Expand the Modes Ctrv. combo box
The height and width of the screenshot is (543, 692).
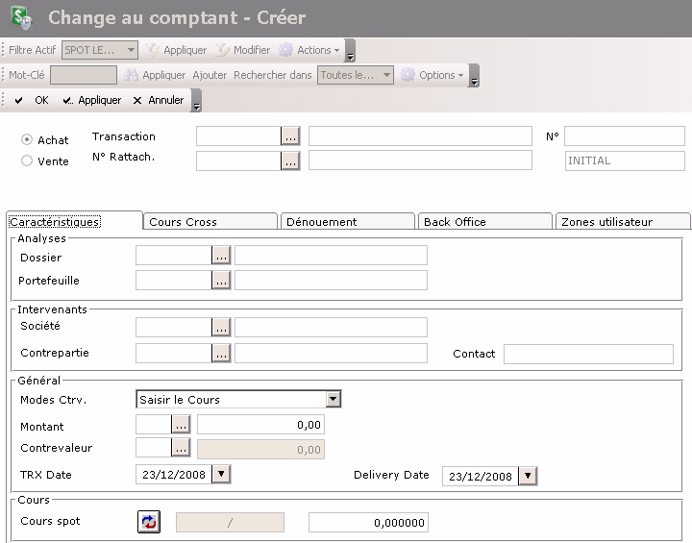coord(333,399)
